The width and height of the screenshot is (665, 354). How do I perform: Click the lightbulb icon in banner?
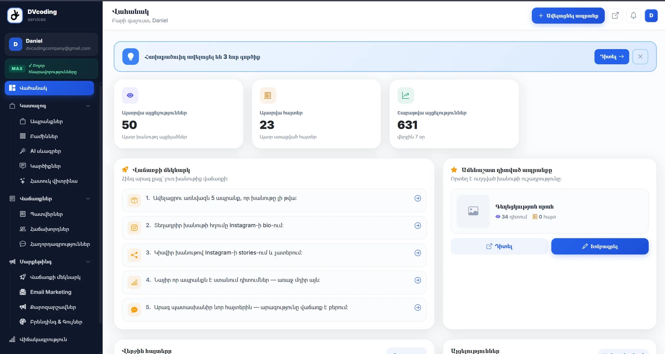[131, 57]
